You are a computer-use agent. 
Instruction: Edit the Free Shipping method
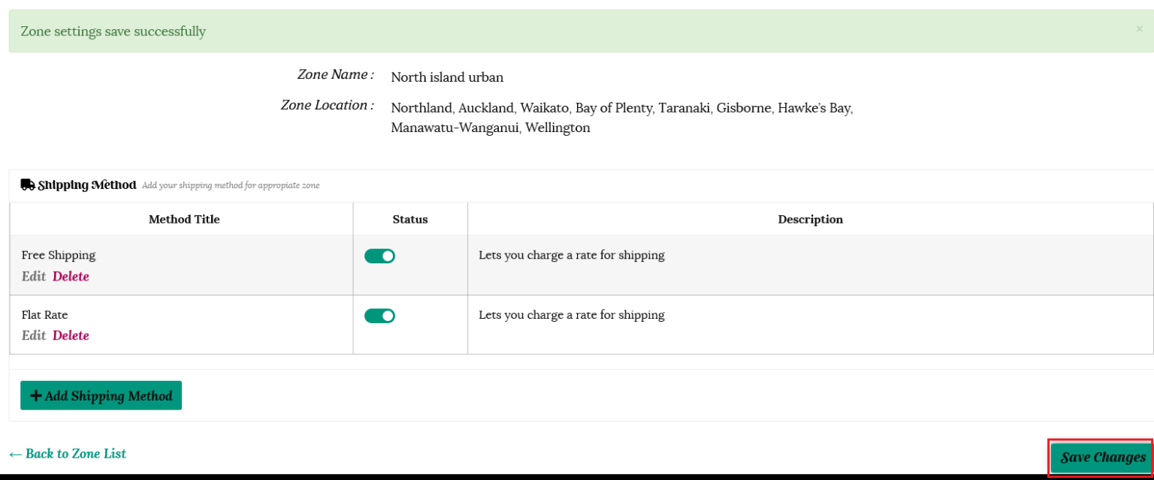click(34, 276)
